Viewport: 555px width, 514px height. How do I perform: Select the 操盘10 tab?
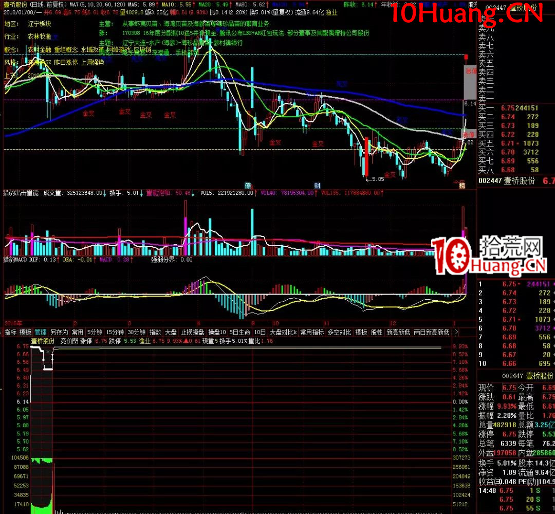(x=217, y=332)
